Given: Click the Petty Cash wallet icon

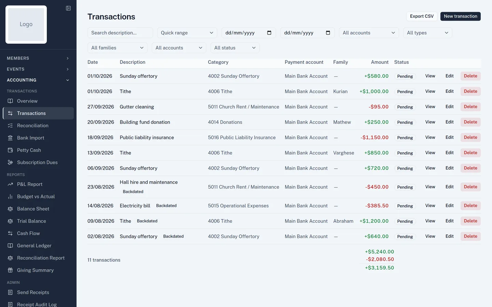Looking at the screenshot, I should pyautogui.click(x=10, y=150).
